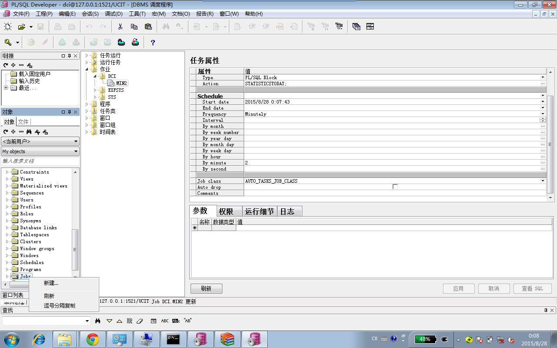
Task: Click the 输入搜索文档 search field
Action: 40,161
